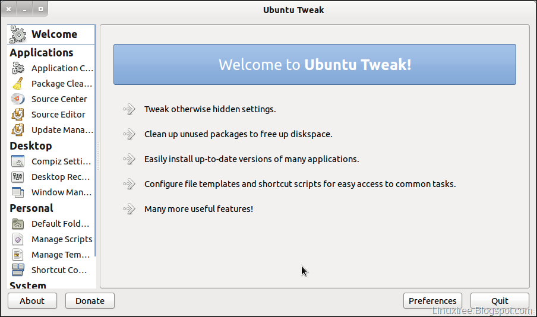537x317 pixels.
Task: Open Application Center via its gear icon
Action: 18,68
